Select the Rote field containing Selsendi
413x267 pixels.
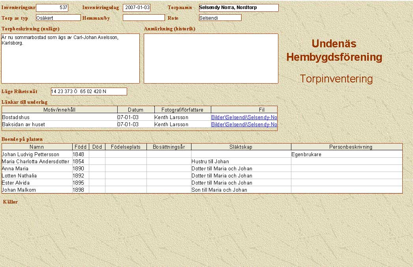pos(220,18)
